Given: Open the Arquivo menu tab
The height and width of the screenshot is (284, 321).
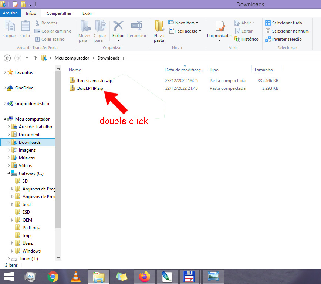Looking at the screenshot, I should [x=10, y=13].
